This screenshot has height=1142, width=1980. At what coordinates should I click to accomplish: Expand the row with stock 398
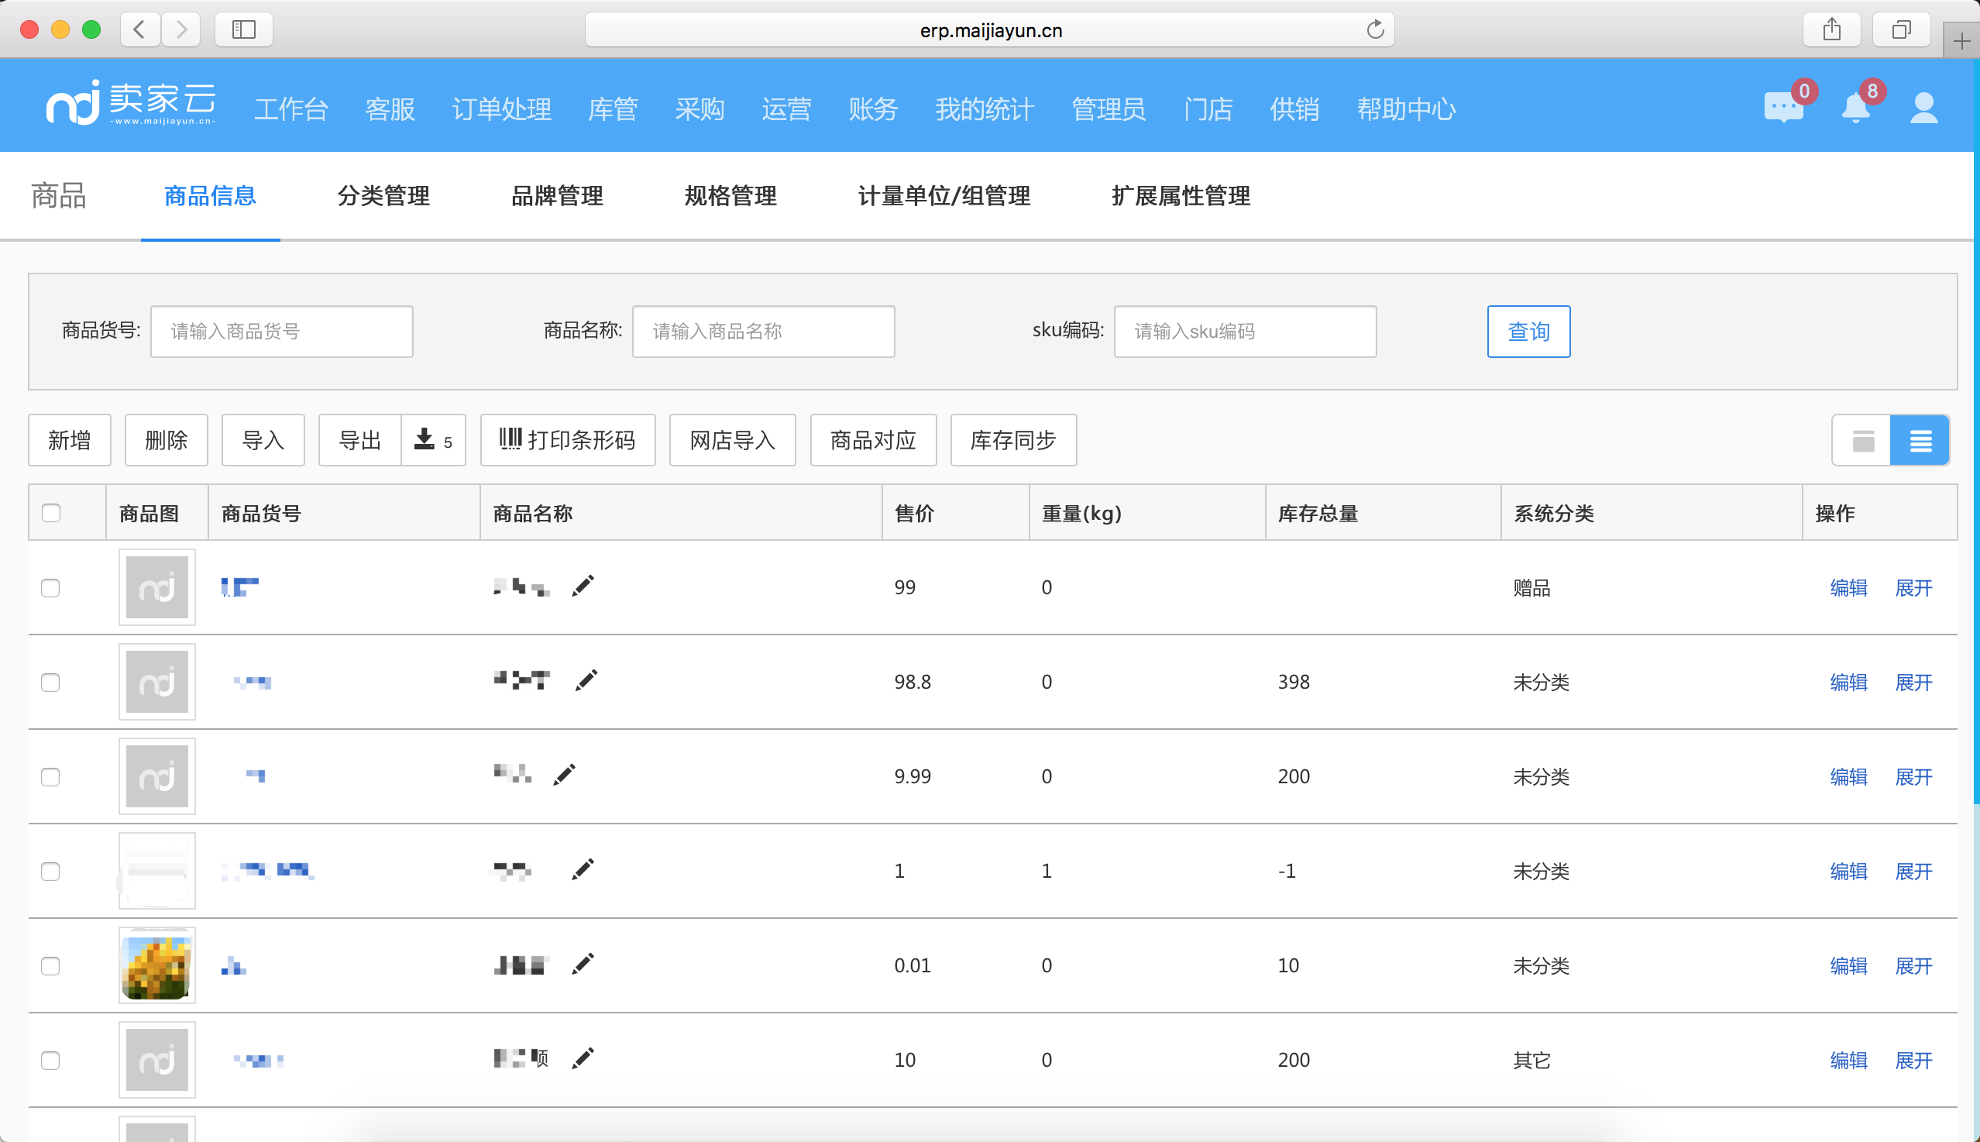coord(1913,683)
